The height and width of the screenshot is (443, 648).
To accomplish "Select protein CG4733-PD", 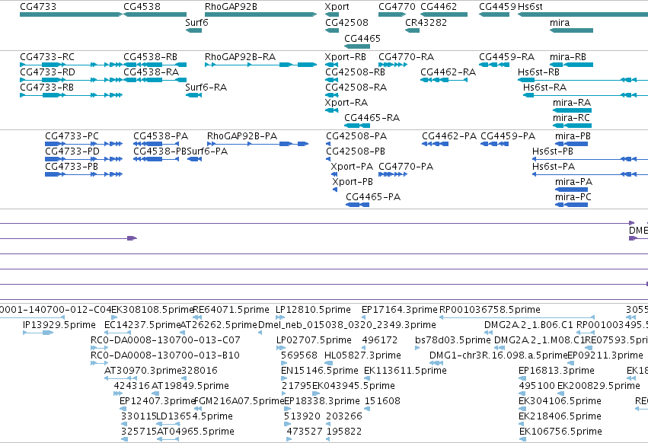I will [x=84, y=159].
